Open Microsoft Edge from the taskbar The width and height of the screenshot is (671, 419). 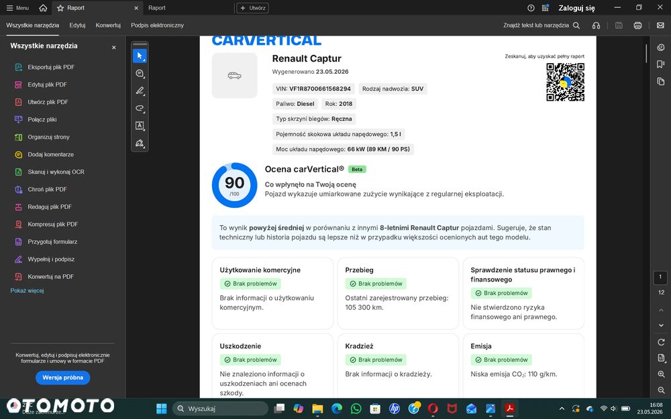coord(337,409)
